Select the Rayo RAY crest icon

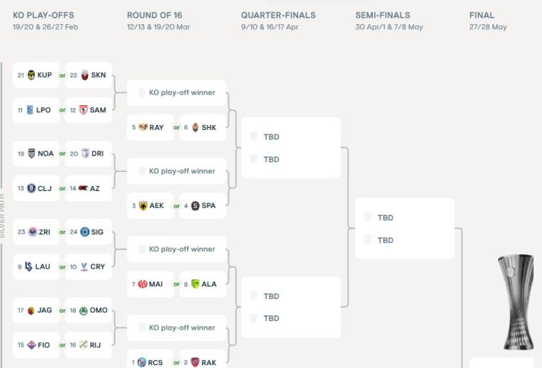[x=143, y=128]
